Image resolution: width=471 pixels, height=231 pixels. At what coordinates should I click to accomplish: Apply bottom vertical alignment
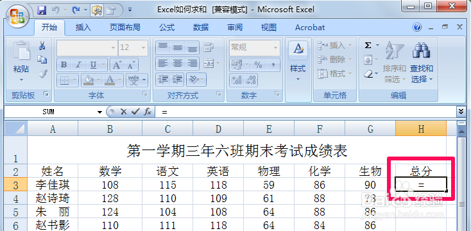192,47
